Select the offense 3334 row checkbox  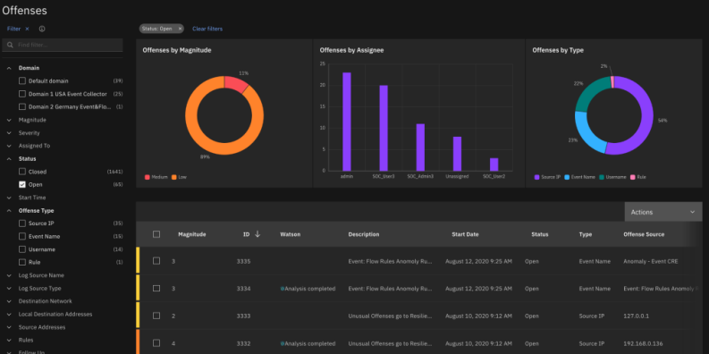[x=156, y=289]
